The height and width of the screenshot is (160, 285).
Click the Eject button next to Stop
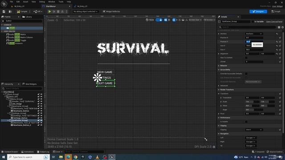coord(62,12)
